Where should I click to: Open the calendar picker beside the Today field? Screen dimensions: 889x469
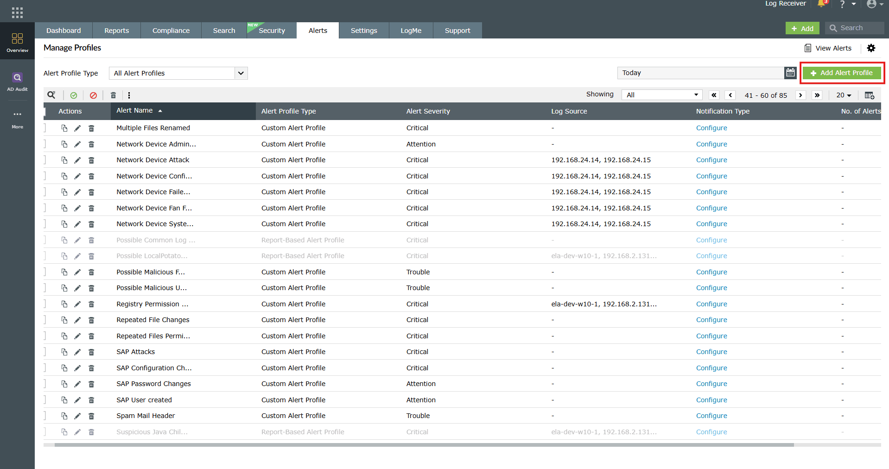(790, 73)
